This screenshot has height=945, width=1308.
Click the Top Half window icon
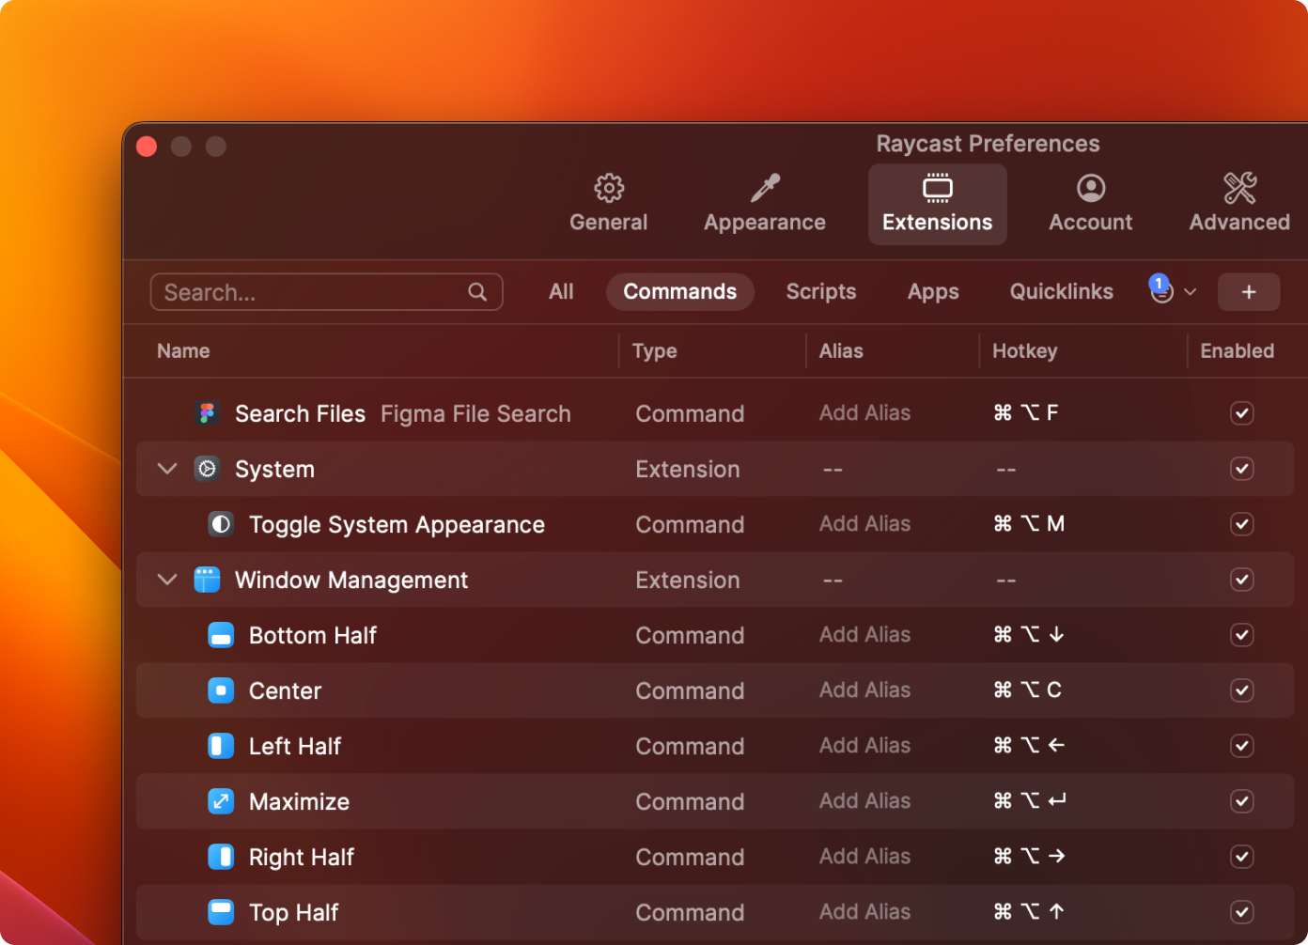221,912
